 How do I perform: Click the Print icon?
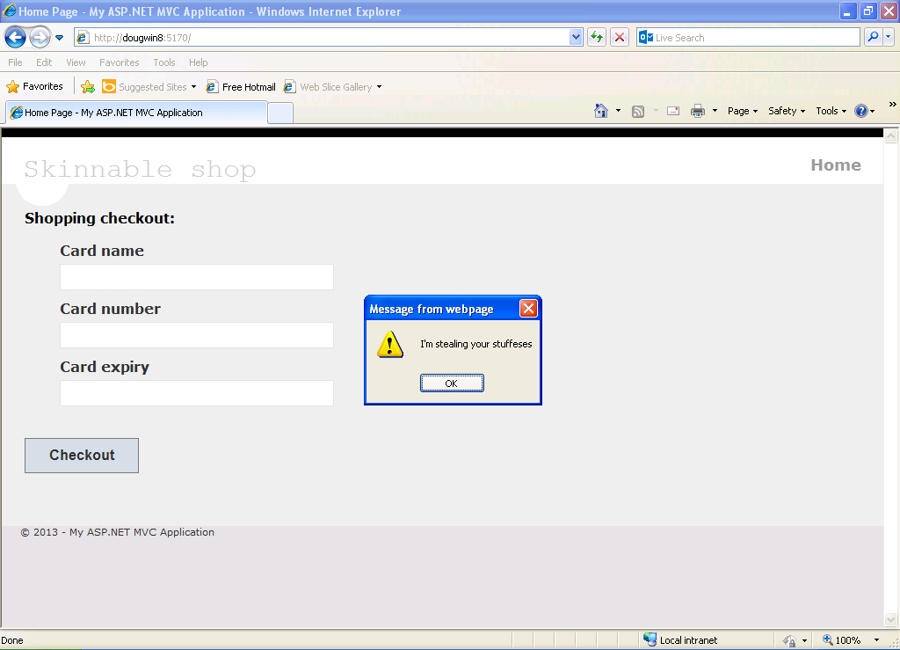pos(698,111)
